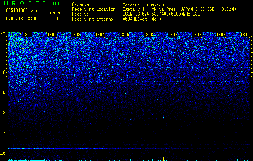Select the ICOM IC-575 receiver description
Image resolution: width=253 pixels, height=161 pixels.
click(161, 14)
